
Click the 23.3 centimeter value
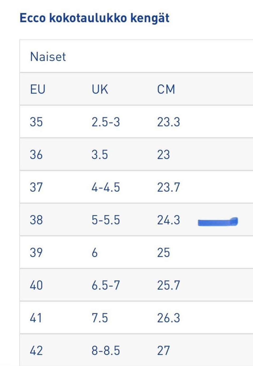[x=169, y=122]
